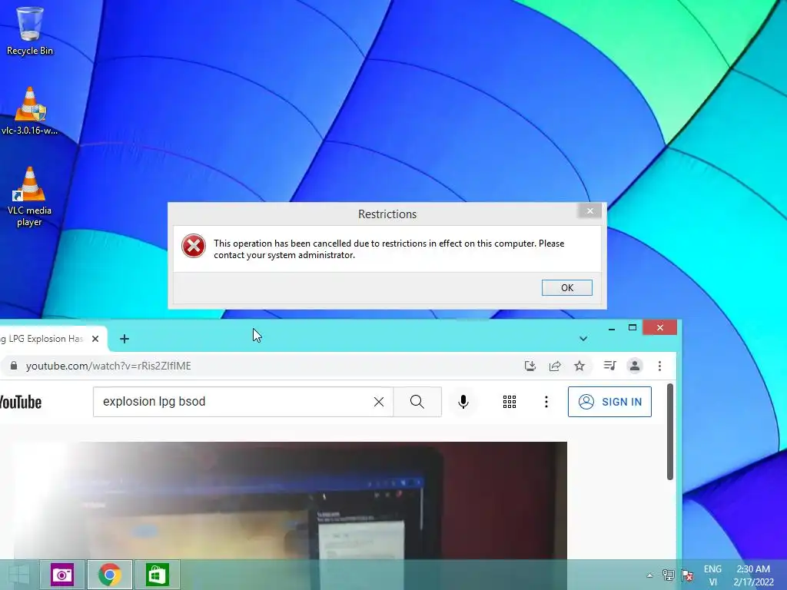
Task: Open the Chrome three-dot menu
Action: point(659,366)
